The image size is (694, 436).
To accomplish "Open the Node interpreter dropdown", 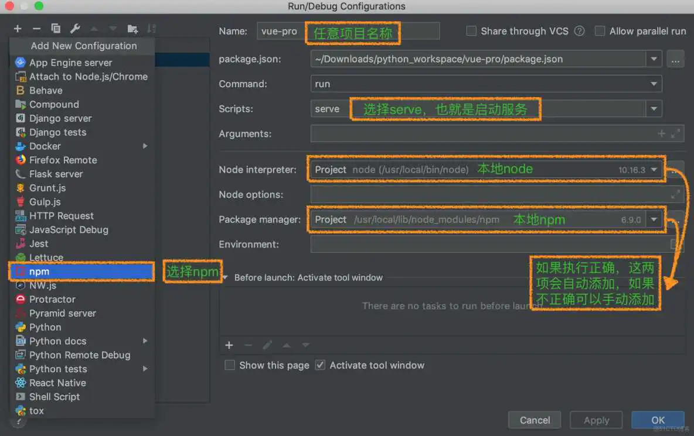I will [654, 170].
